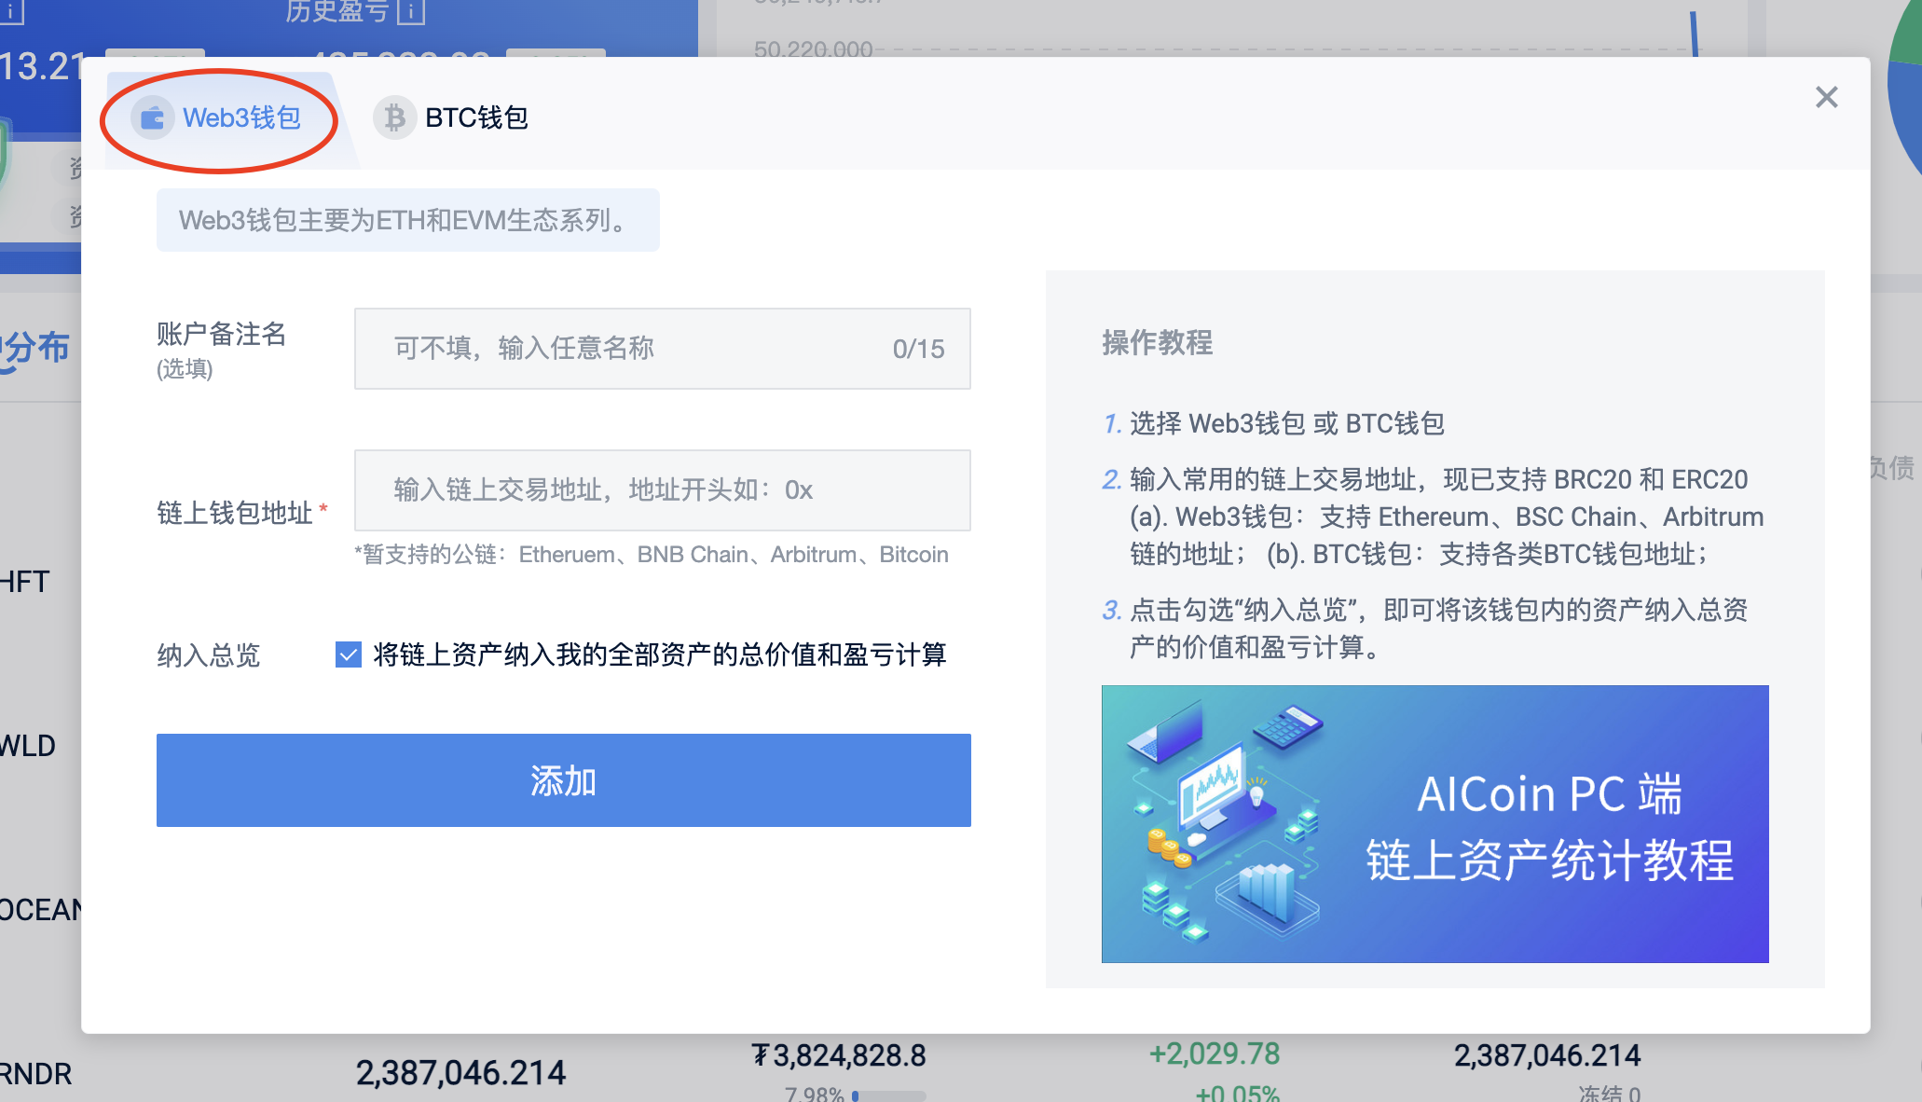Close the add-wallet dialog with the X icon
Image resolution: width=1922 pixels, height=1102 pixels.
(x=1826, y=97)
